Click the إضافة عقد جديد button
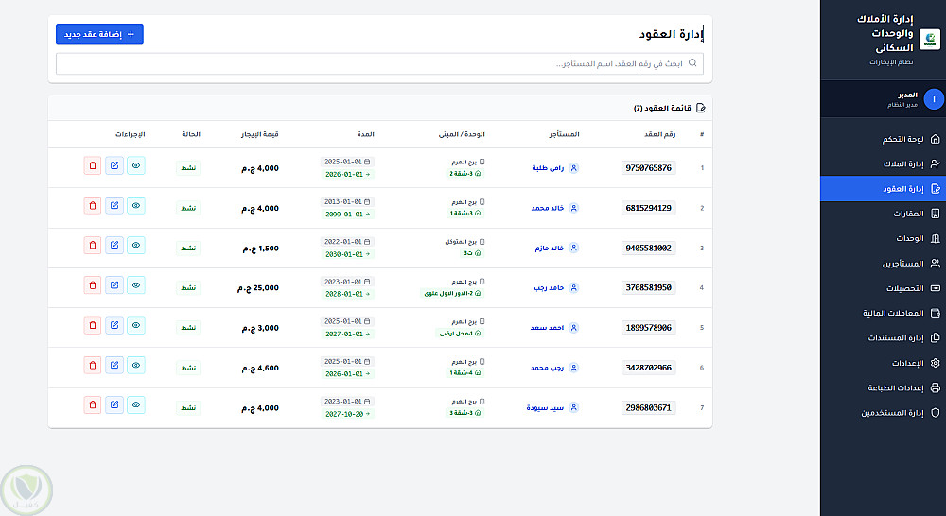This screenshot has height=516, width=946. pyautogui.click(x=99, y=35)
